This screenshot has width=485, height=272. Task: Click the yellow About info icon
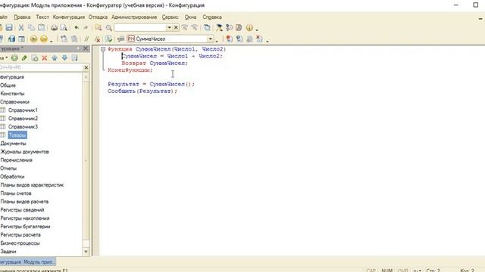249,28
